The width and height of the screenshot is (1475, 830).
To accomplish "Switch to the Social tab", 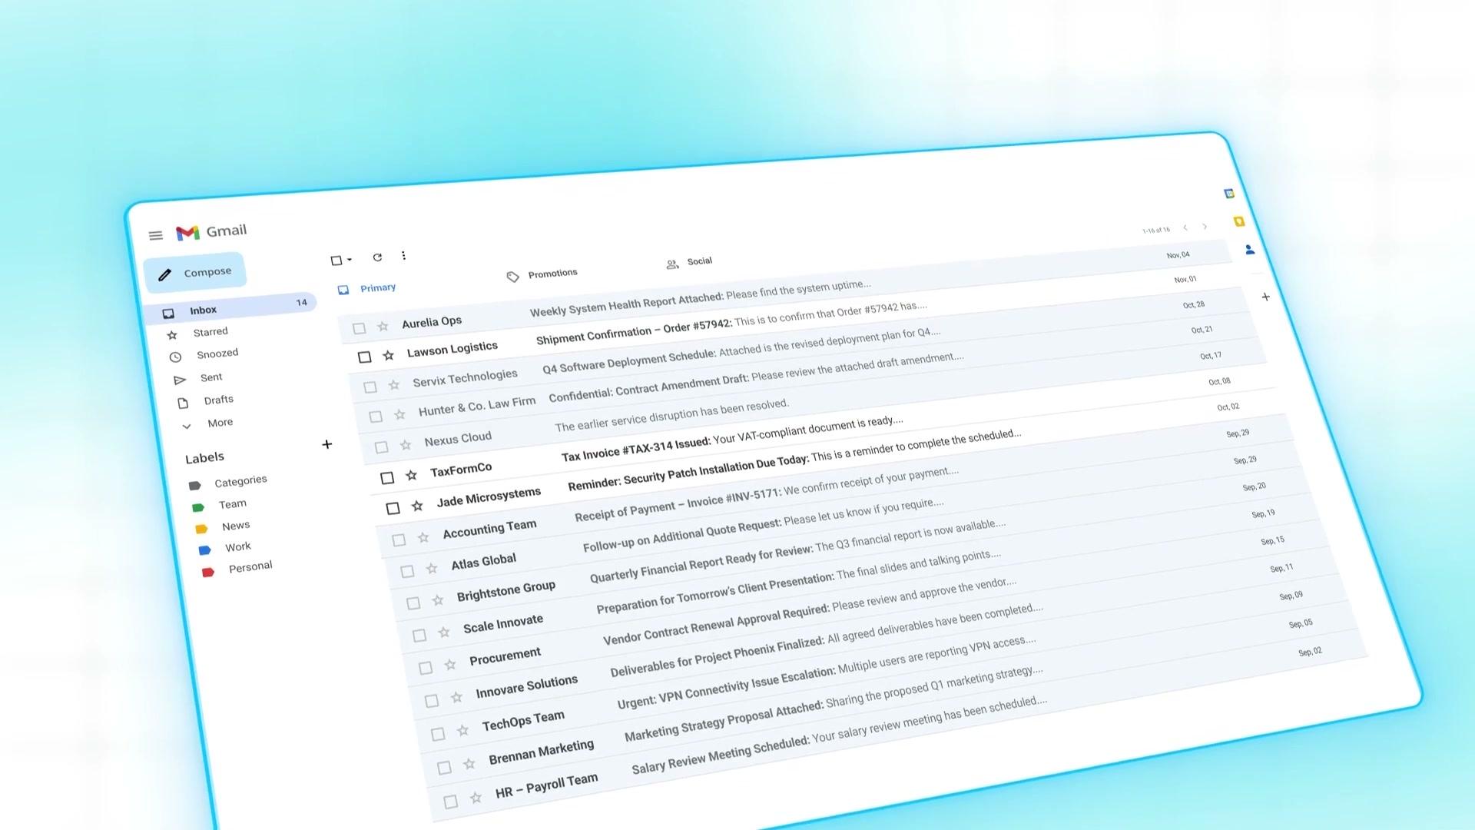I will 689,262.
